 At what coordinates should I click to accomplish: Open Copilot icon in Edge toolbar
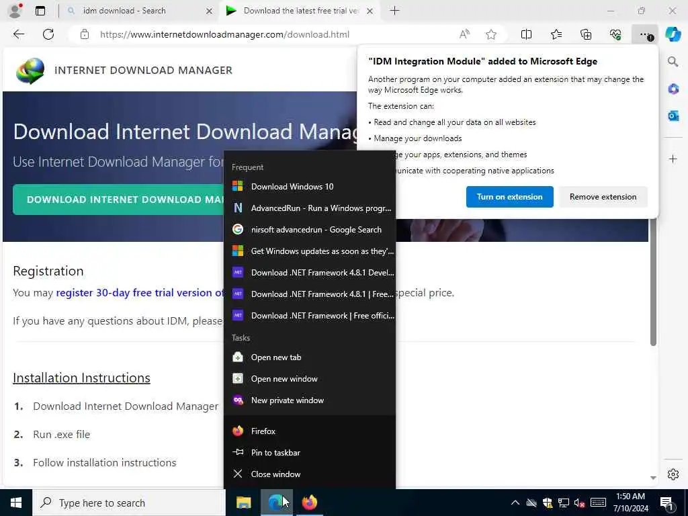[673, 34]
